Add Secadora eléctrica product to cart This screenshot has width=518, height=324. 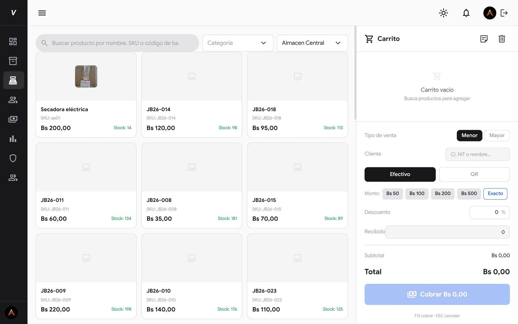(86, 95)
